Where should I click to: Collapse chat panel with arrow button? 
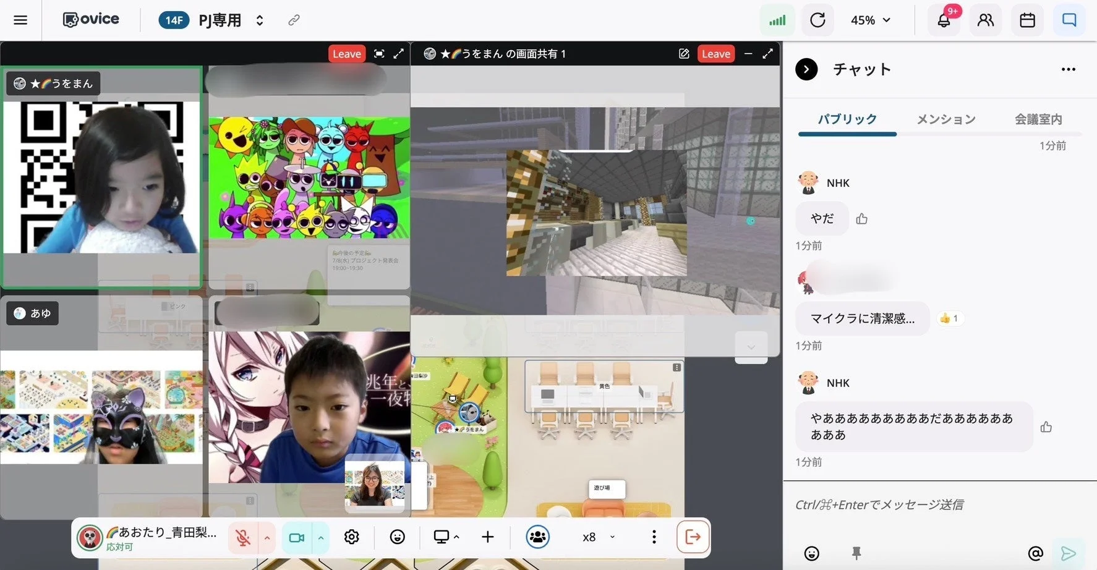[x=806, y=69]
